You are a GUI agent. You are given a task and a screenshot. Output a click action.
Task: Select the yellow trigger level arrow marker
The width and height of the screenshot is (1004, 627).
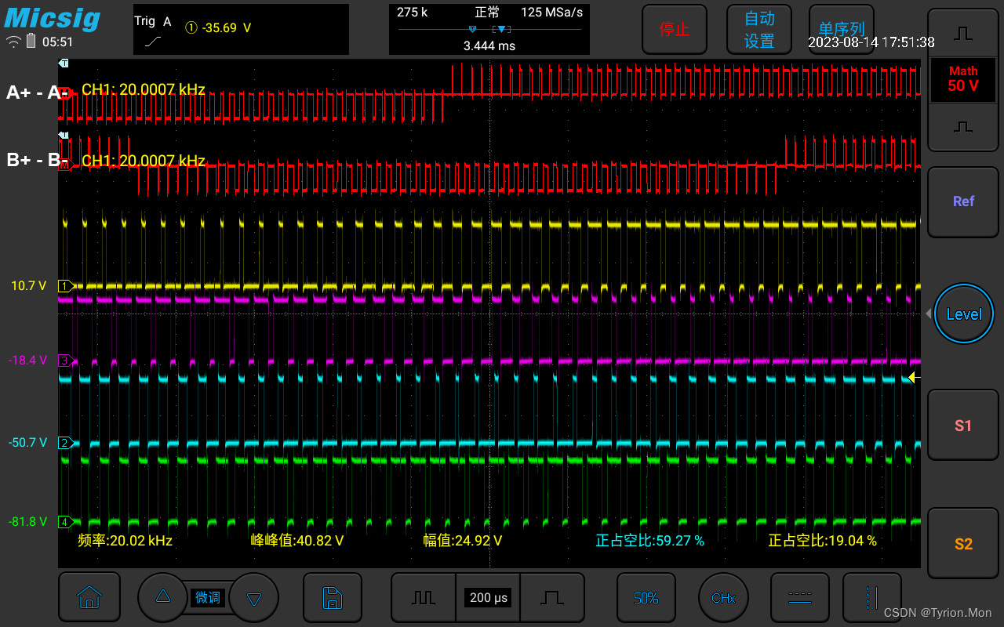pos(914,378)
